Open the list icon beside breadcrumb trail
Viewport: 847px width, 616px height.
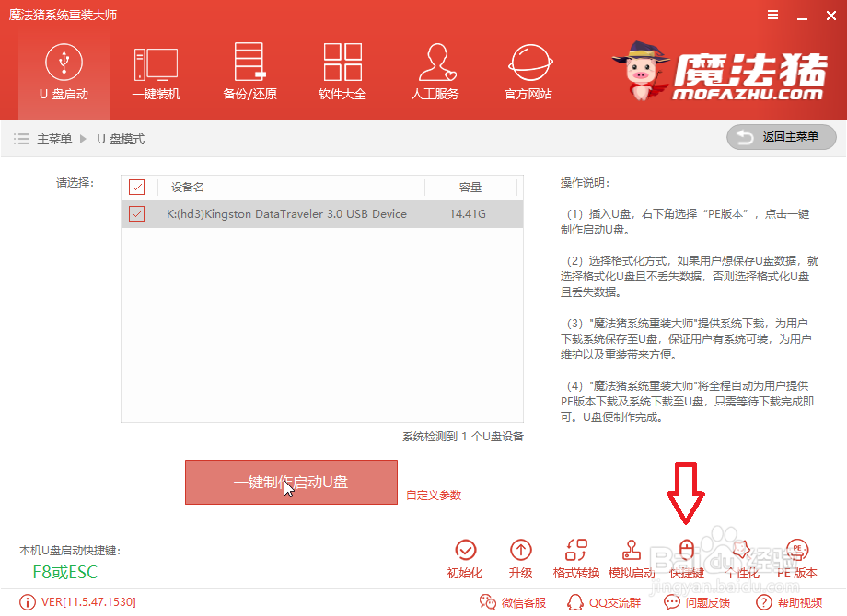tap(22, 137)
